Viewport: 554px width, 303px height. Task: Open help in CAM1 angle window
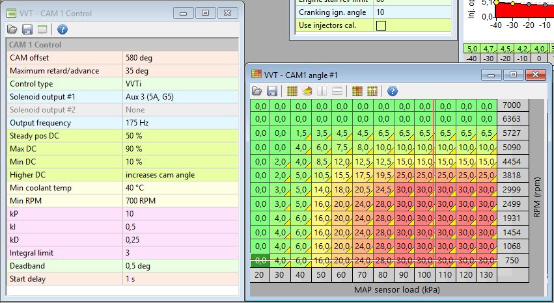[x=393, y=91]
